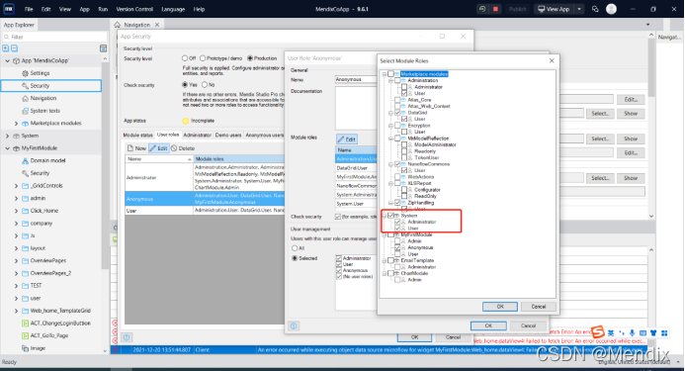Click the user avatar icon in title bar
The width and height of the screenshot is (685, 371).
click(611, 9)
